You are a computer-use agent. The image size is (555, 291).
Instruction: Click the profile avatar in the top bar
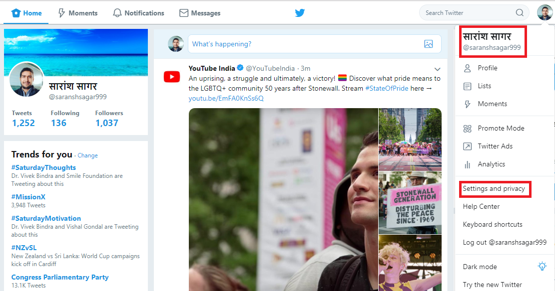coord(545,13)
